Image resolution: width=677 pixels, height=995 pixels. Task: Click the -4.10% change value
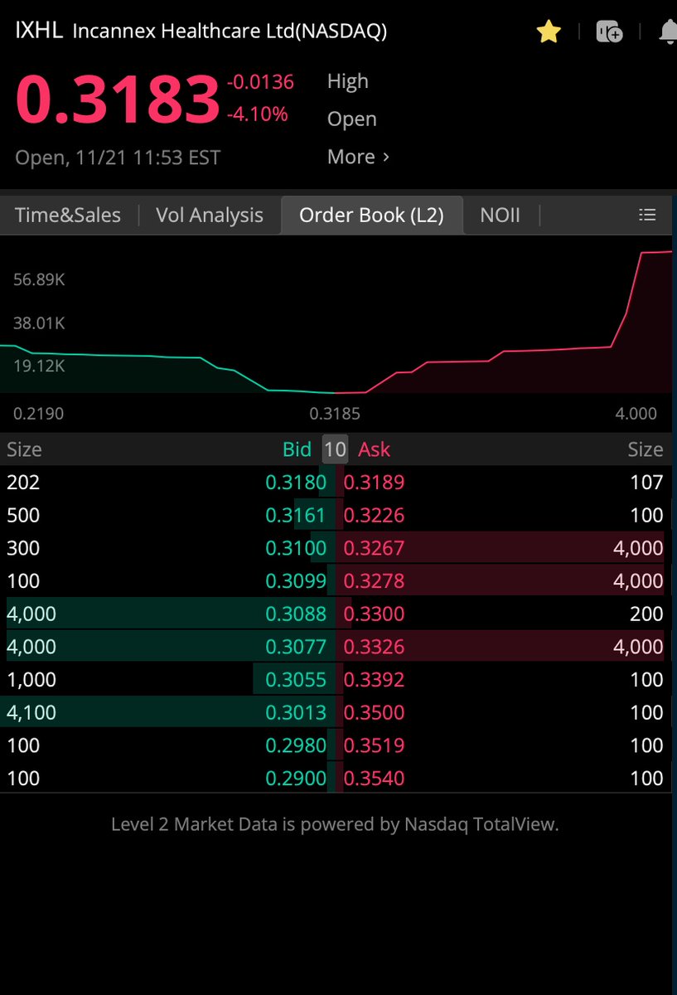coord(257,114)
